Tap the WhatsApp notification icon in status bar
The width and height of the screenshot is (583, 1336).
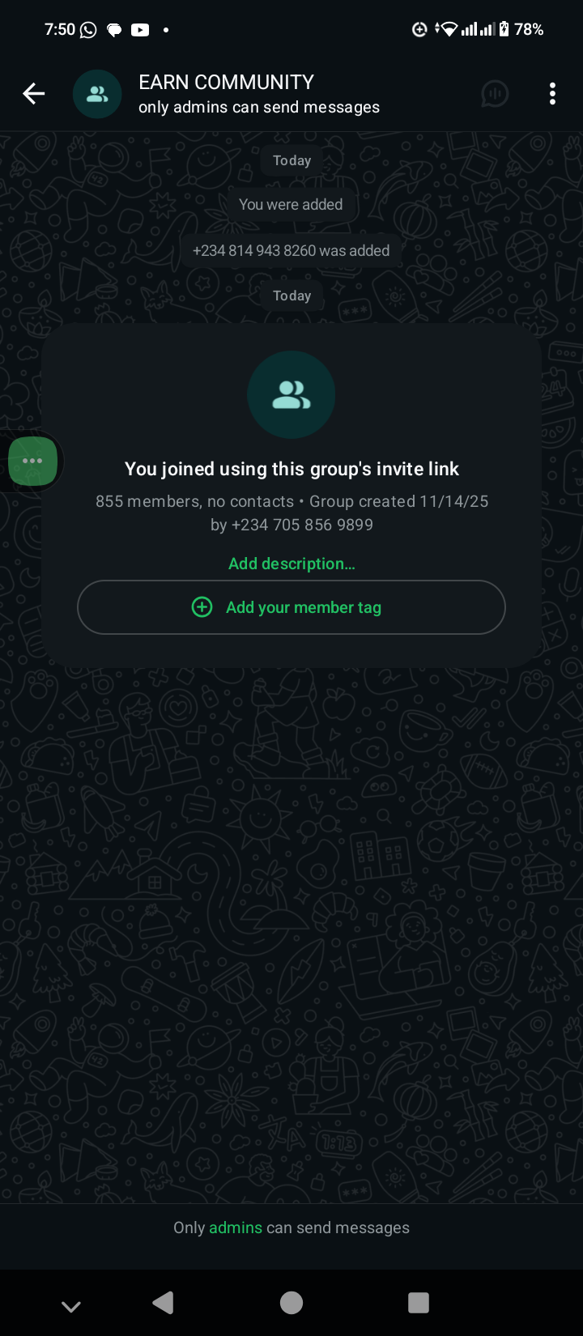click(x=88, y=30)
